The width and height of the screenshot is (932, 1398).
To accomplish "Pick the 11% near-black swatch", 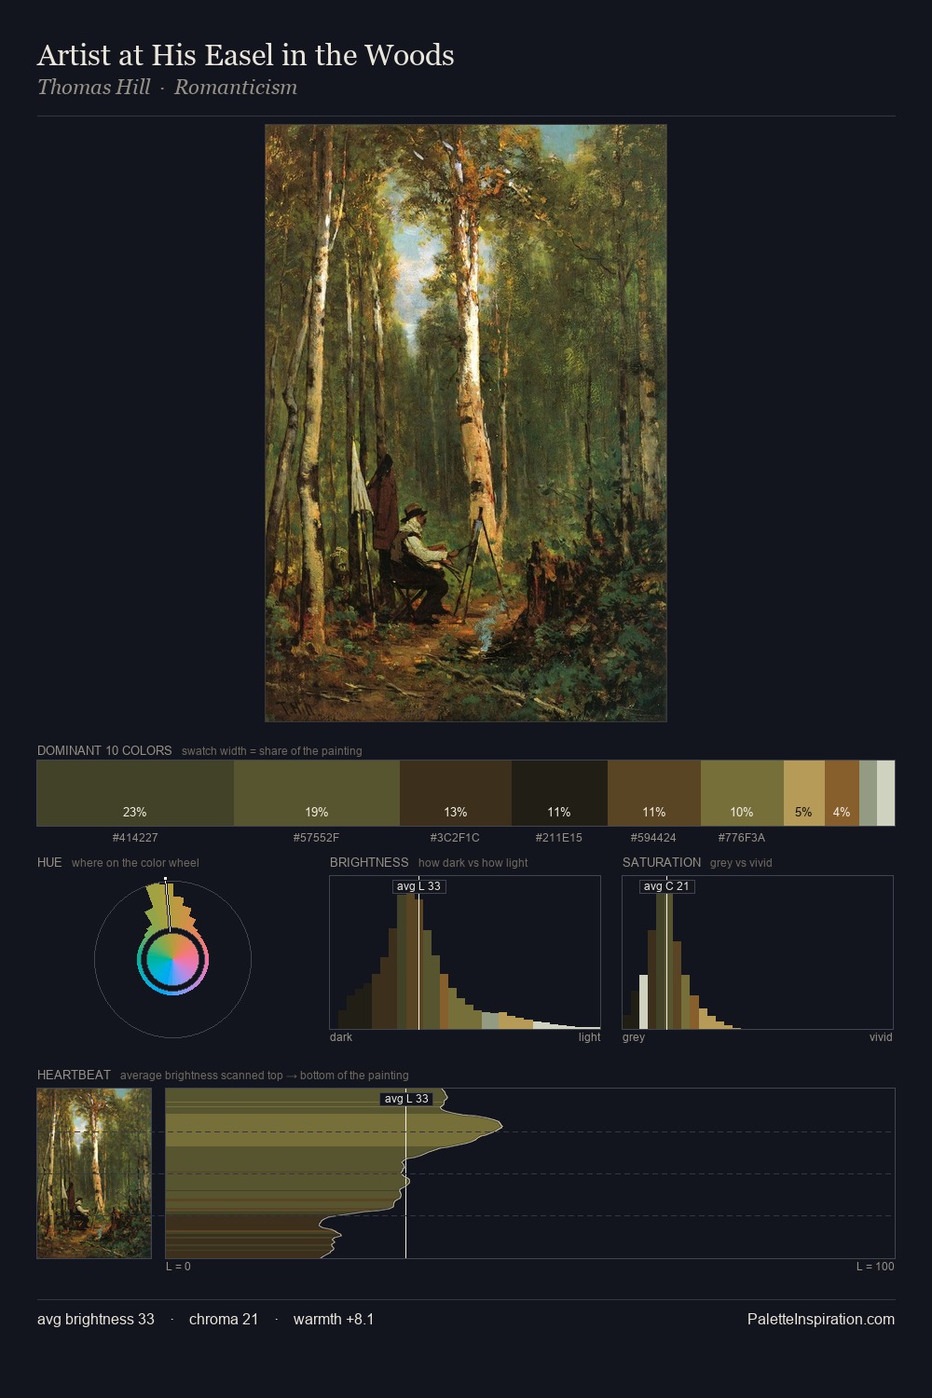I will pyautogui.click(x=559, y=793).
